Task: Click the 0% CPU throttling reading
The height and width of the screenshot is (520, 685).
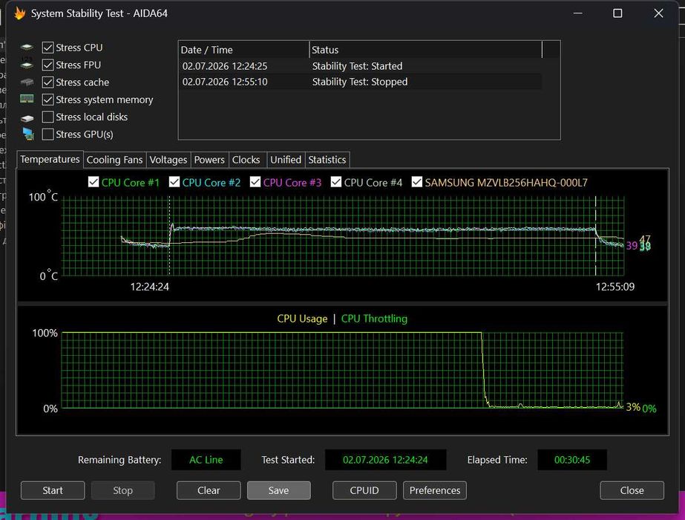Action: click(x=649, y=409)
